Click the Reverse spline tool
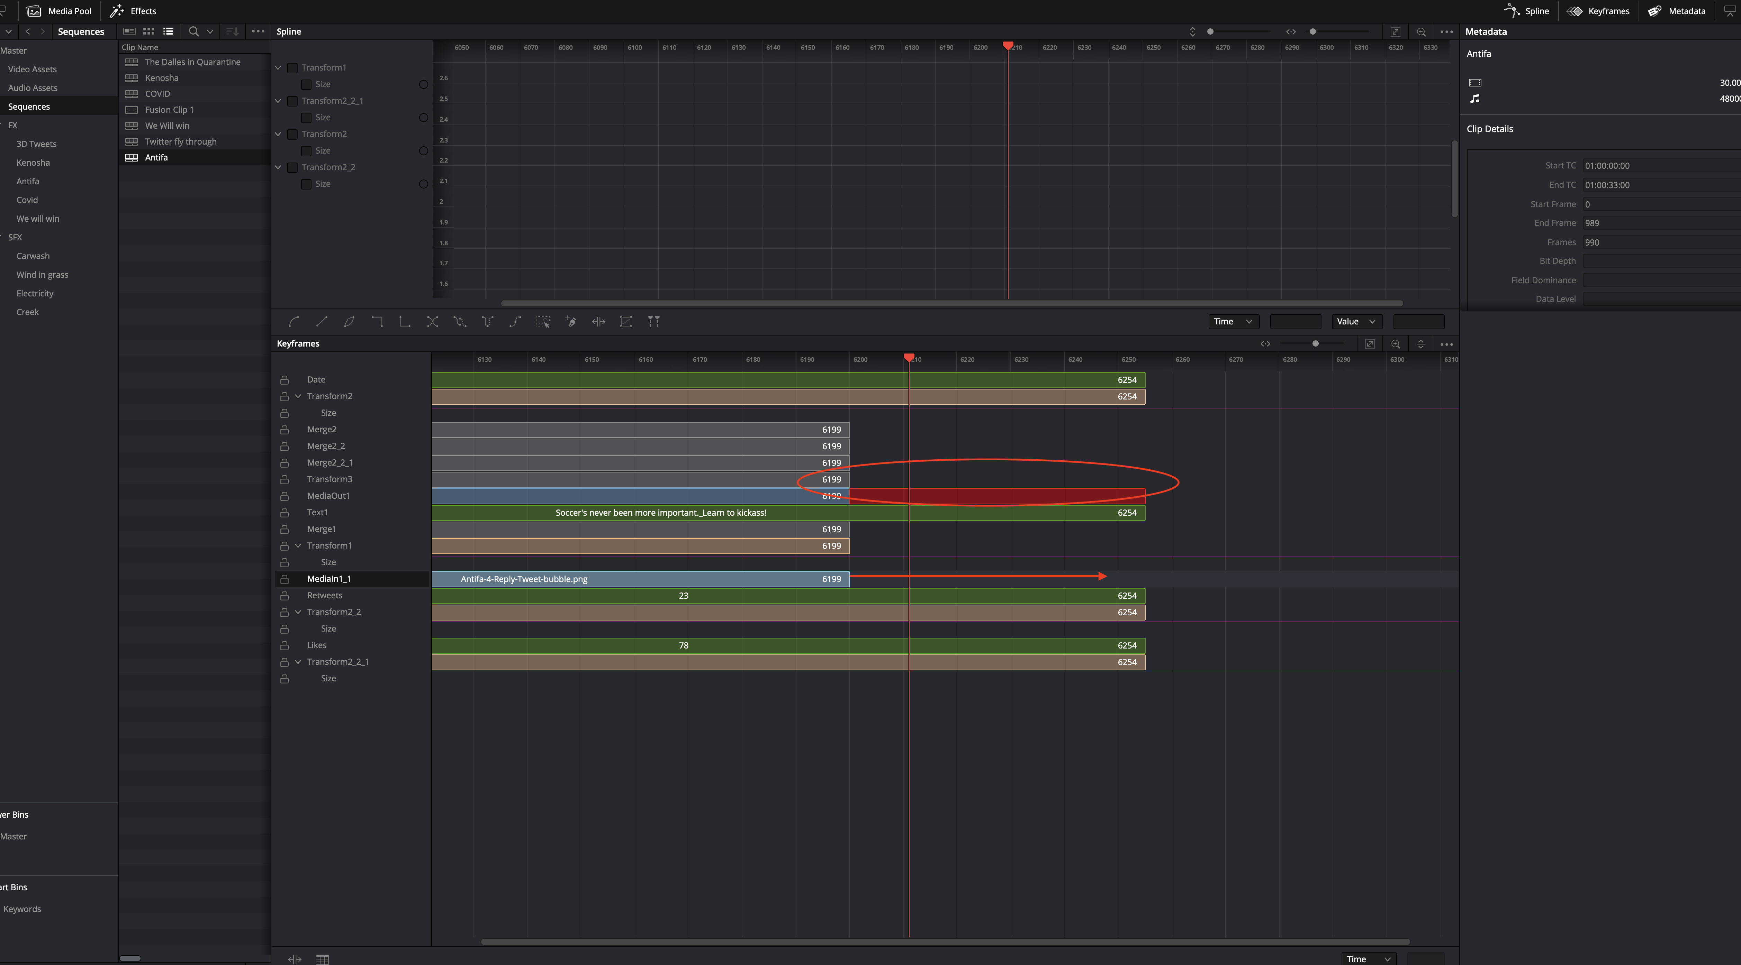The width and height of the screenshot is (1741, 965). (433, 321)
